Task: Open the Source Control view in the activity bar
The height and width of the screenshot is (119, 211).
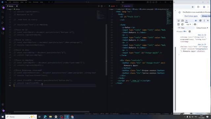Action: tap(3, 17)
